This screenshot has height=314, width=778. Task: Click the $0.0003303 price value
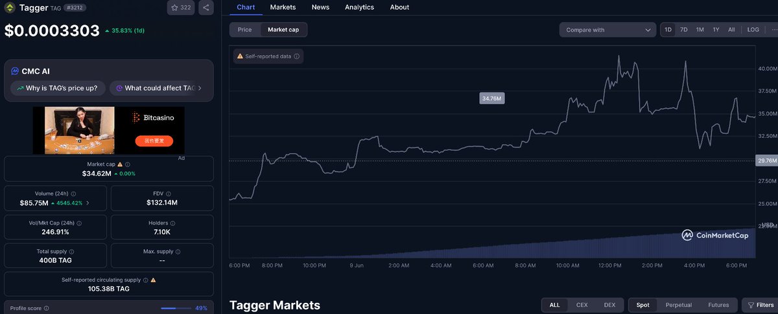click(52, 30)
